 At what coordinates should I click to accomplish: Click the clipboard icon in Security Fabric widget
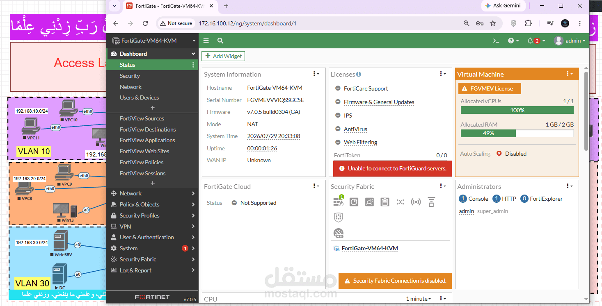[385, 202]
